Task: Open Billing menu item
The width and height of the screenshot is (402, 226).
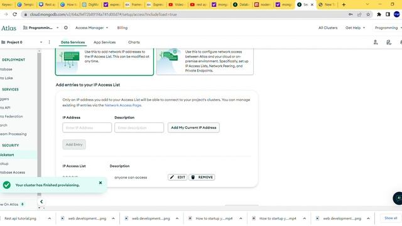Action: (x=122, y=28)
